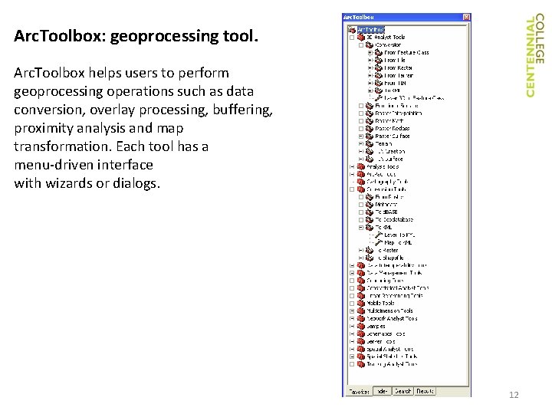Click the To Geodatabase toolset icon
This screenshot has height=414, width=552.
pyautogui.click(x=370, y=220)
